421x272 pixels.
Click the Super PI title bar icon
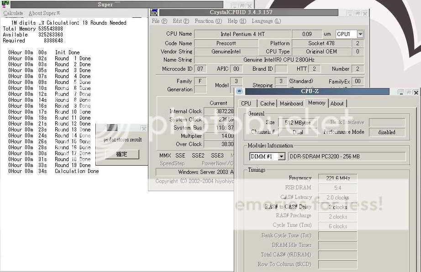tap(5, 4)
